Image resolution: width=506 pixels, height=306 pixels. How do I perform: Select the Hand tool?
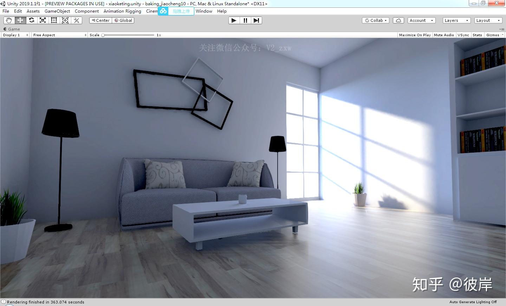coord(9,20)
